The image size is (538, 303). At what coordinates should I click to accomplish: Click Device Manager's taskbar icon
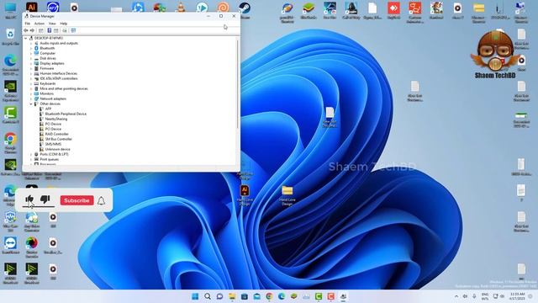click(x=343, y=296)
